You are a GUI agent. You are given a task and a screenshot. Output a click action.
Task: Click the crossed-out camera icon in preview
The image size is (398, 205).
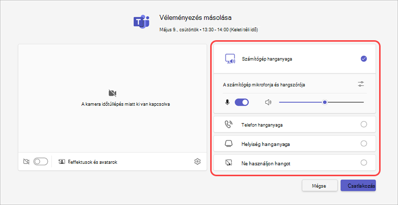[x=112, y=93]
